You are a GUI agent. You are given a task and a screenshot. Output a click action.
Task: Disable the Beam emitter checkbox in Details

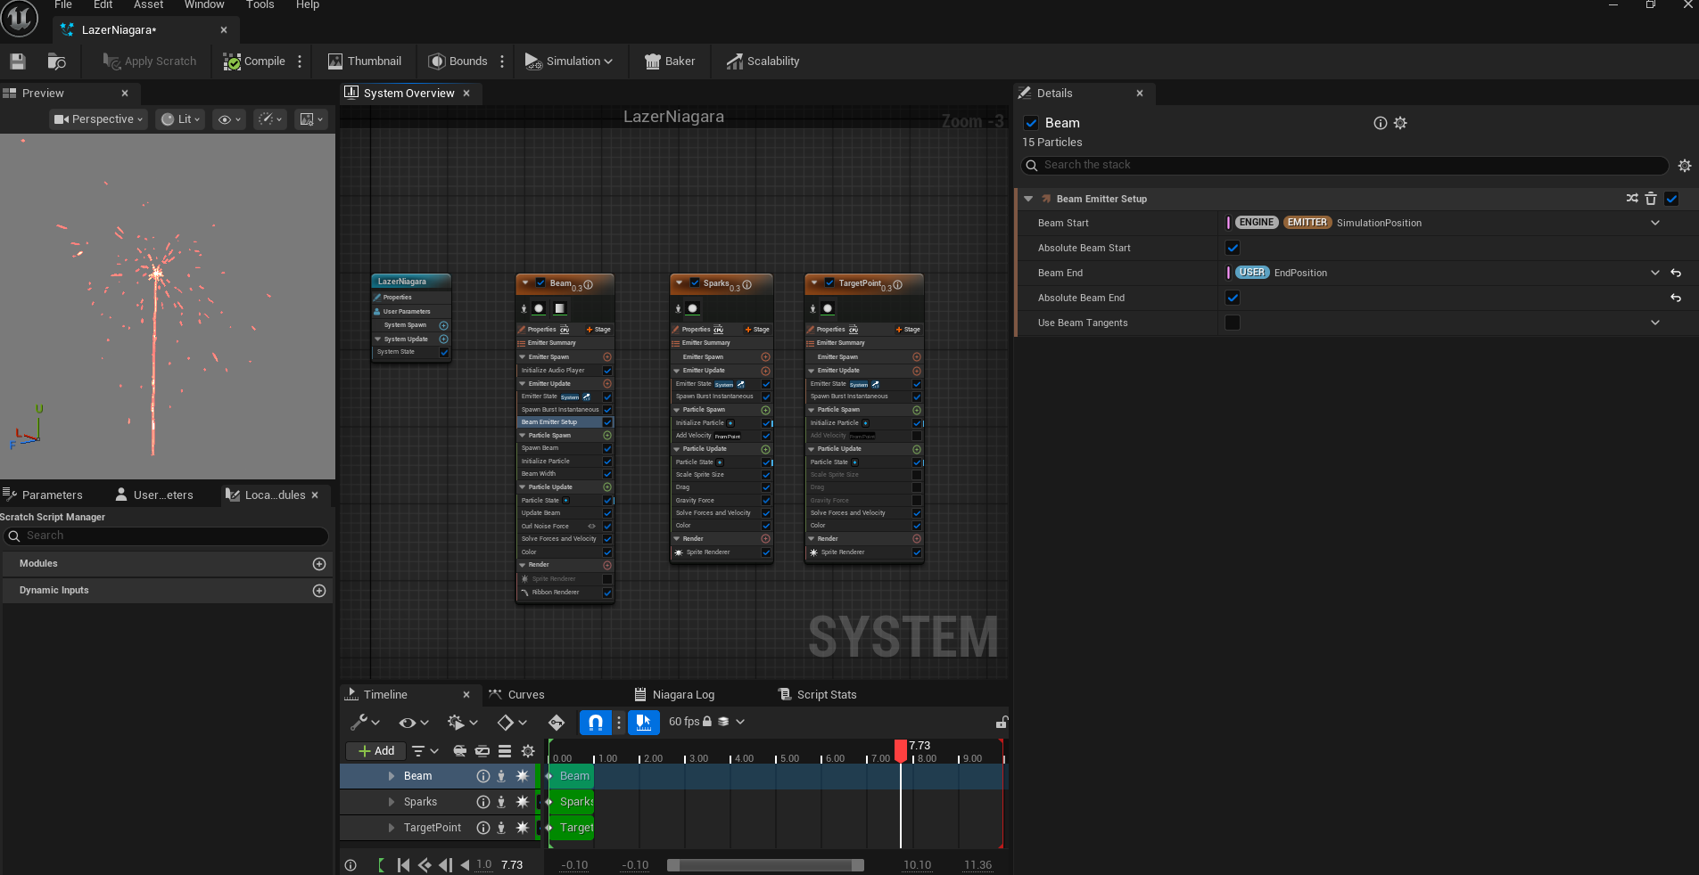tap(1031, 123)
